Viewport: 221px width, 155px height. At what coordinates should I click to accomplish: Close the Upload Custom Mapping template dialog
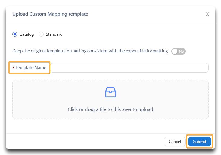pos(207,14)
